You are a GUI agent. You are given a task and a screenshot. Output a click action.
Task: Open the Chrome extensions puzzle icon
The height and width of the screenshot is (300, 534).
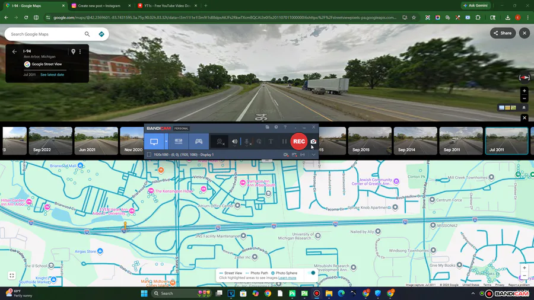(x=478, y=17)
